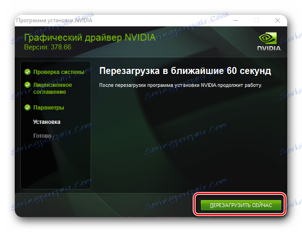Image resolution: width=302 pixels, height=232 pixels.
Task: Click the checkmark beside Лицензионное соглашение
Action: click(x=27, y=85)
